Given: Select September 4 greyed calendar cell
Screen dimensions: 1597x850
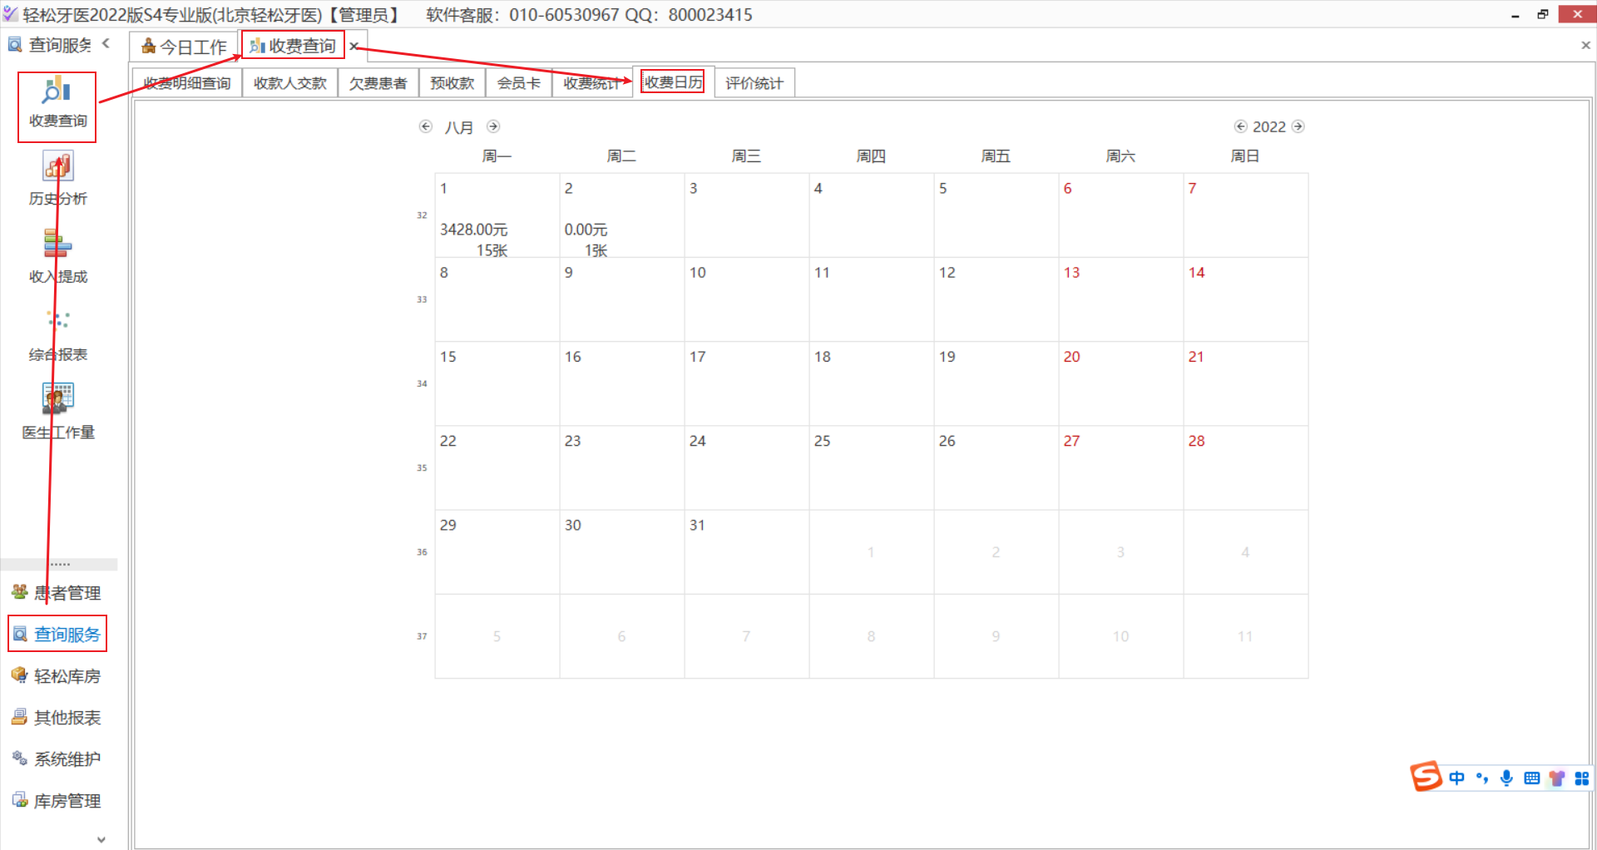Looking at the screenshot, I should (1246, 551).
